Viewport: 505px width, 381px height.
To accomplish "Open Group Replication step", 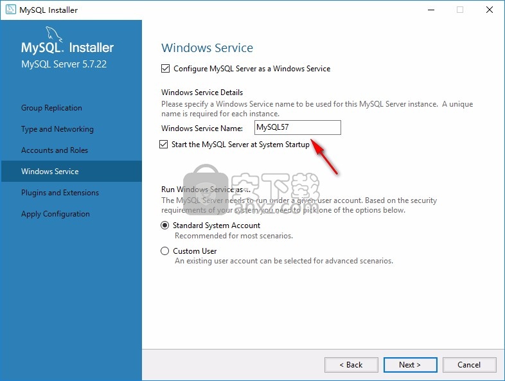I will coord(51,108).
